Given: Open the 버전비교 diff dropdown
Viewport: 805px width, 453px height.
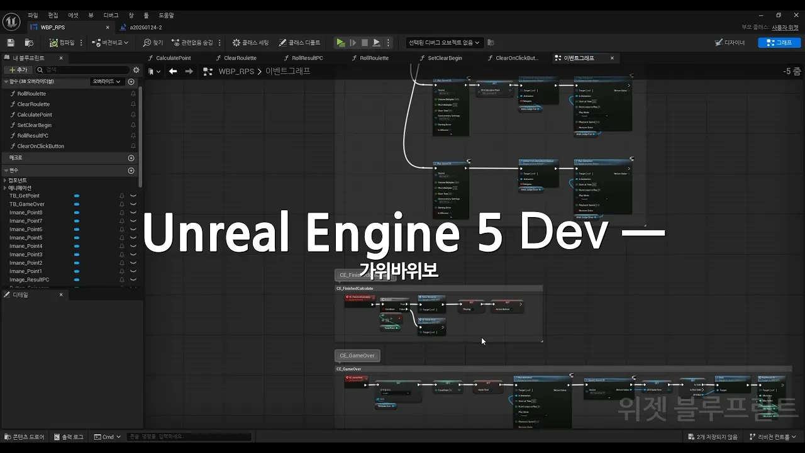Looking at the screenshot, I should tap(110, 43).
